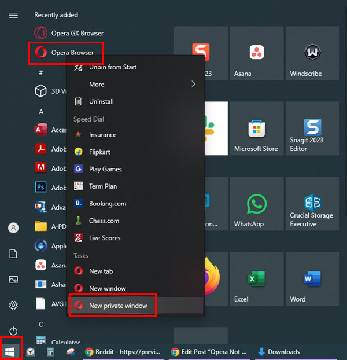Image resolution: width=347 pixels, height=360 pixels.
Task: Open the Firefox tile
Action: (x=216, y=279)
